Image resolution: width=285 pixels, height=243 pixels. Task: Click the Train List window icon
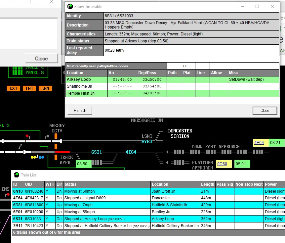(17, 175)
